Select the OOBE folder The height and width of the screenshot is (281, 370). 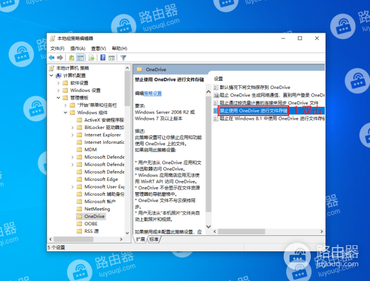(x=91, y=224)
